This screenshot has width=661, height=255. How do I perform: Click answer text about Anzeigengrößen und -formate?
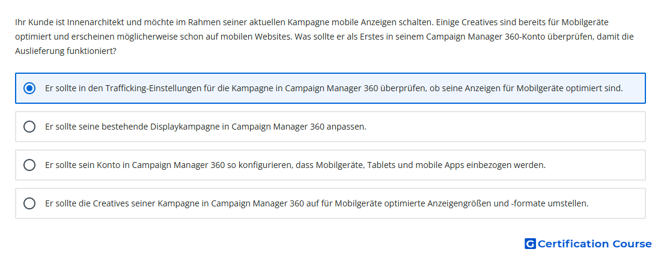(317, 203)
